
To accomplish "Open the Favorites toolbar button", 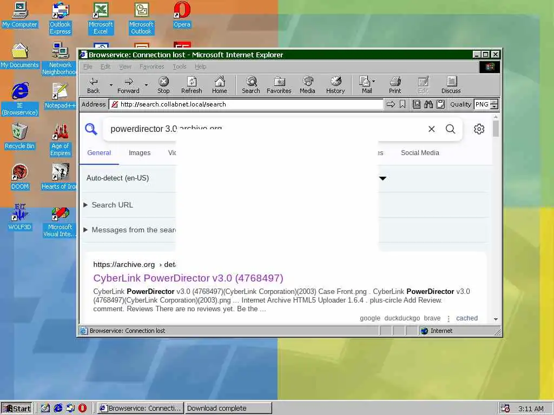I will pos(279,85).
